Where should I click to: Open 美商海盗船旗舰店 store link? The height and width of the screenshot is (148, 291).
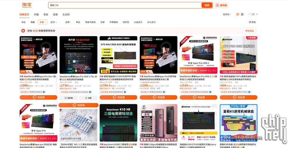[x=116, y=92]
